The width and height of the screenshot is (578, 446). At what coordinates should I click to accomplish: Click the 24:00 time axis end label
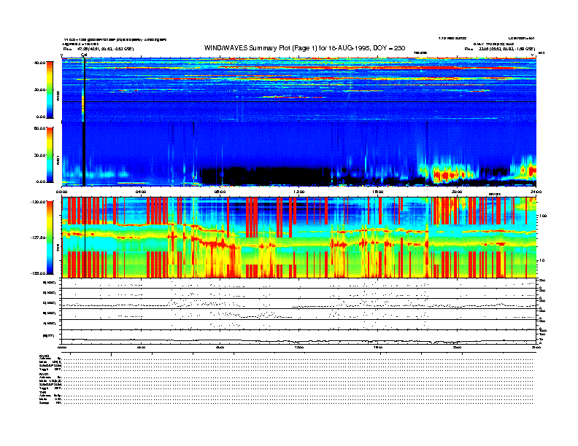535,192
